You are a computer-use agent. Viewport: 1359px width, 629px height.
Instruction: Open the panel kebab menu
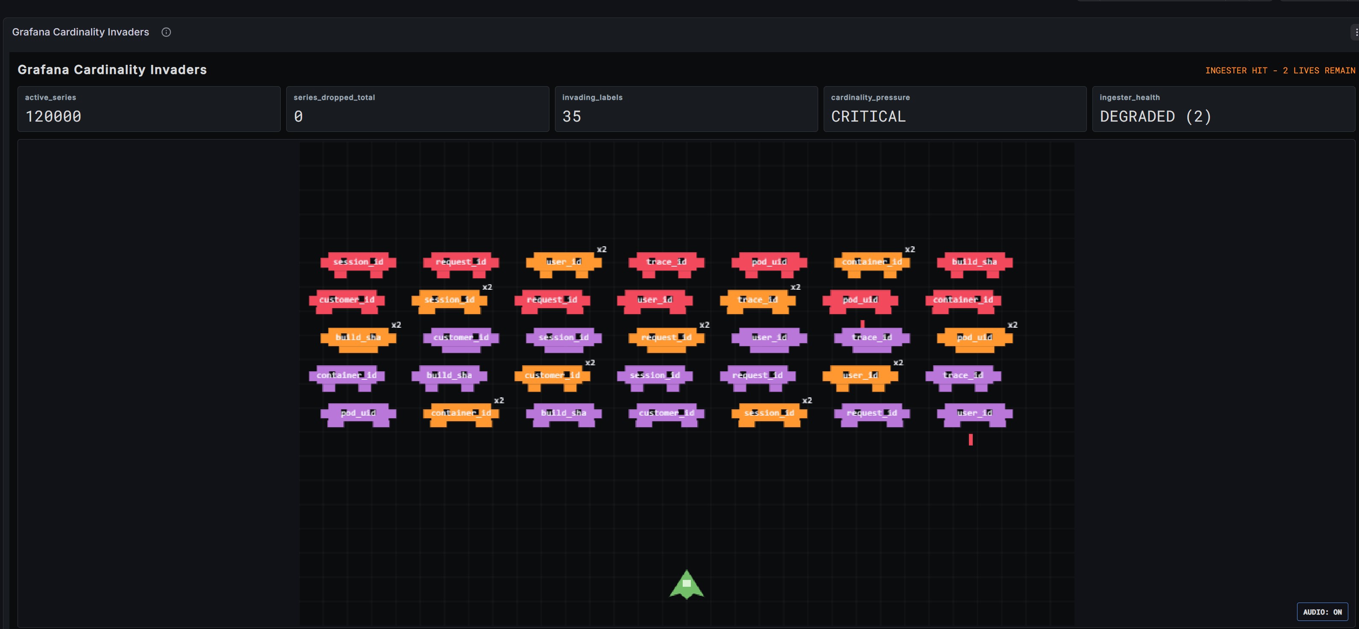point(1356,32)
